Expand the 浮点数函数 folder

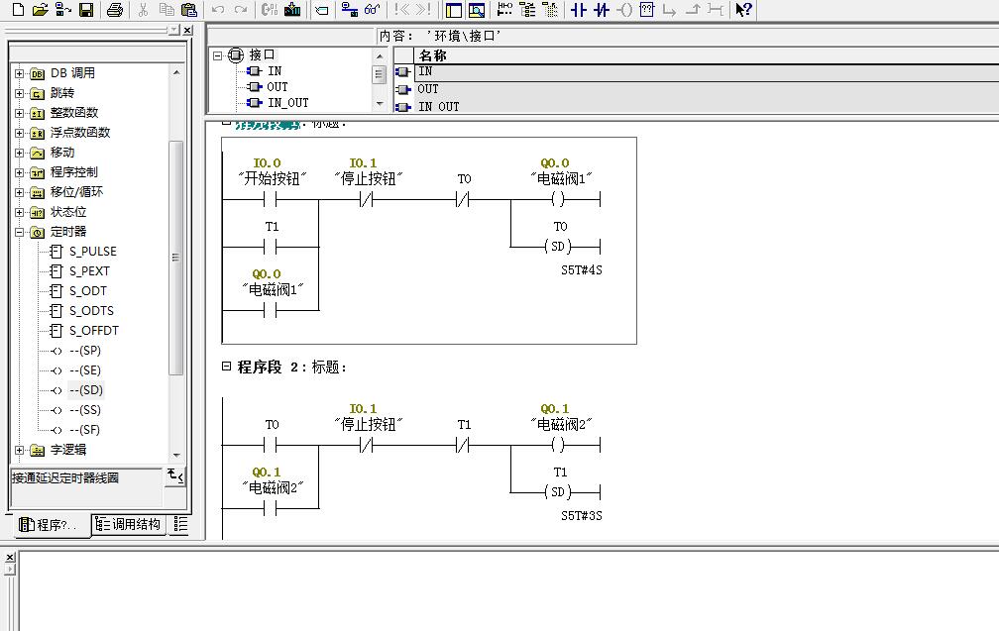(19, 133)
